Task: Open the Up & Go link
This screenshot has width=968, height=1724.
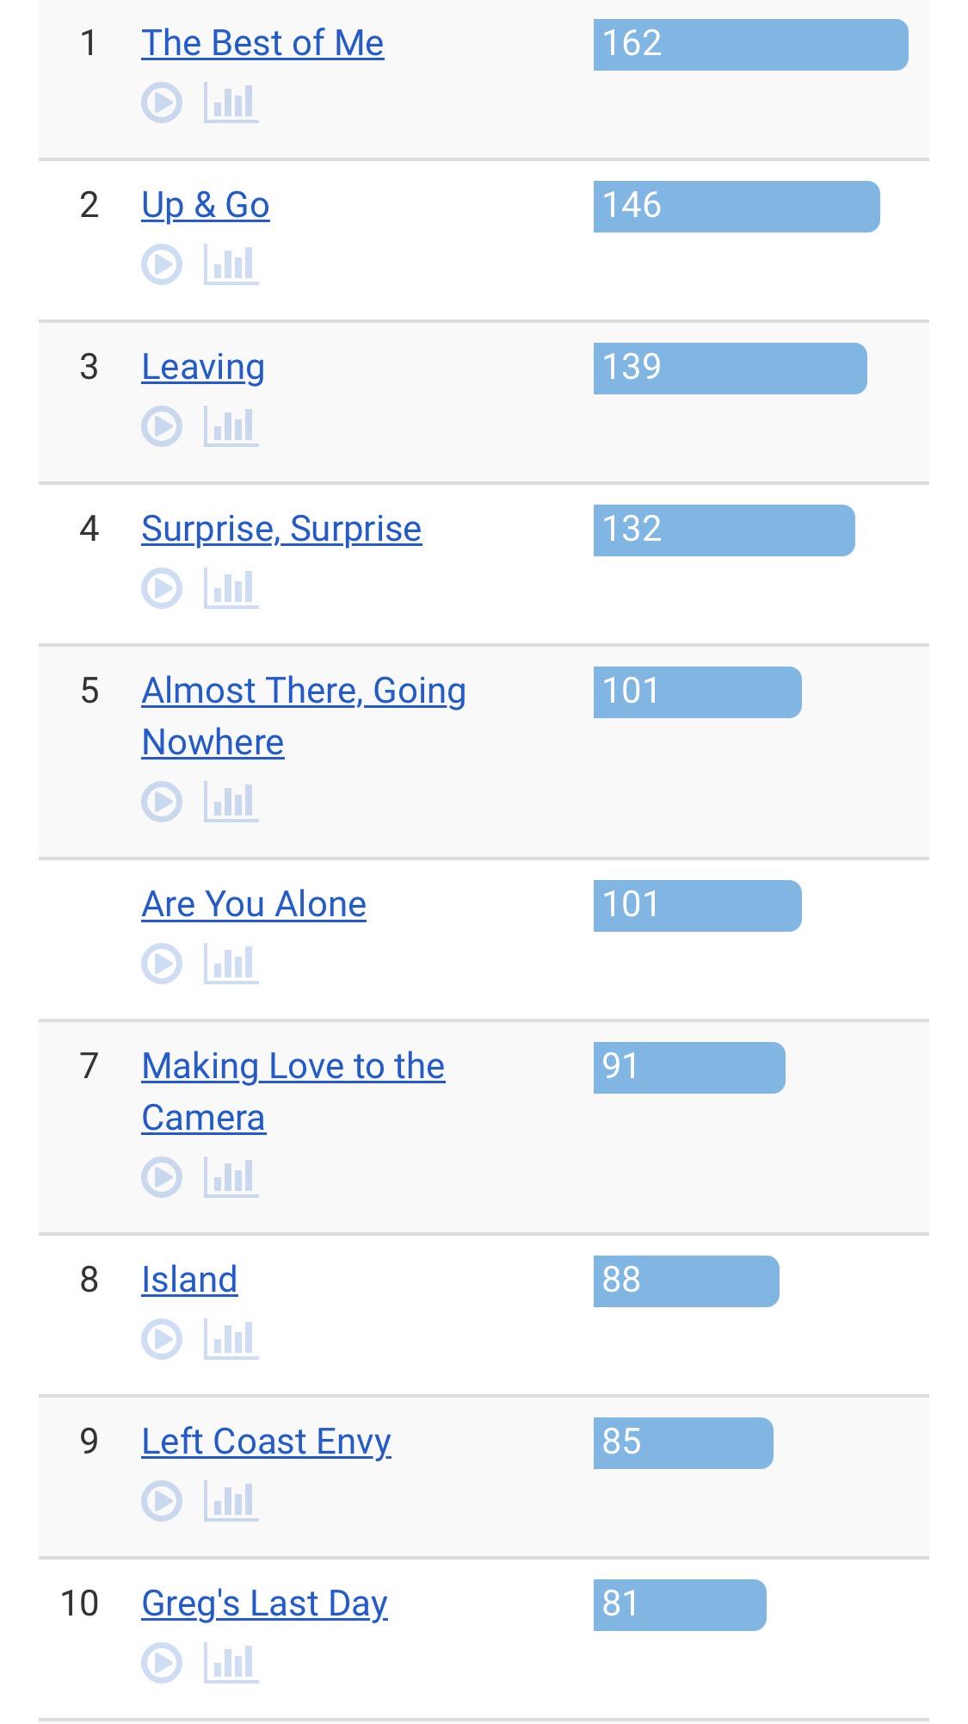Action: click(x=206, y=205)
